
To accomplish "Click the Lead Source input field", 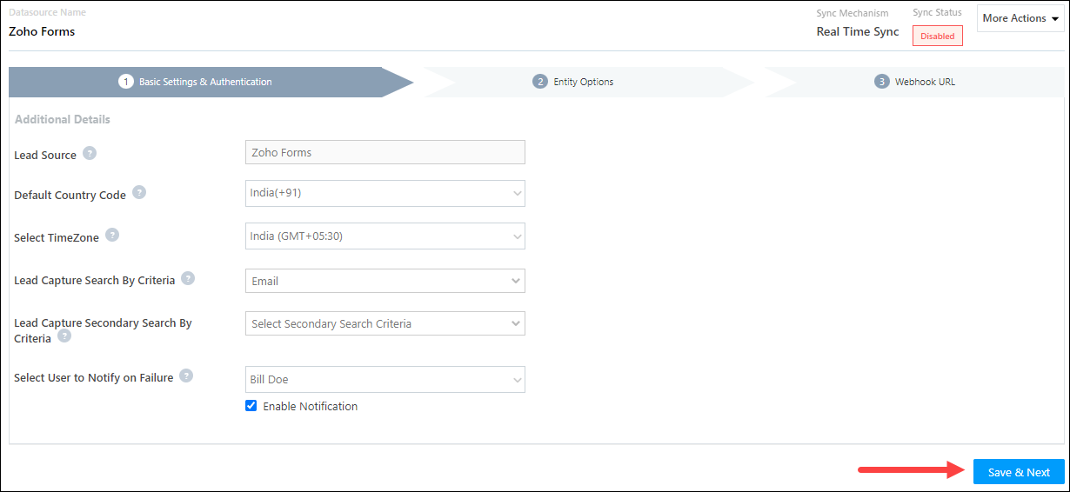I will click(385, 152).
